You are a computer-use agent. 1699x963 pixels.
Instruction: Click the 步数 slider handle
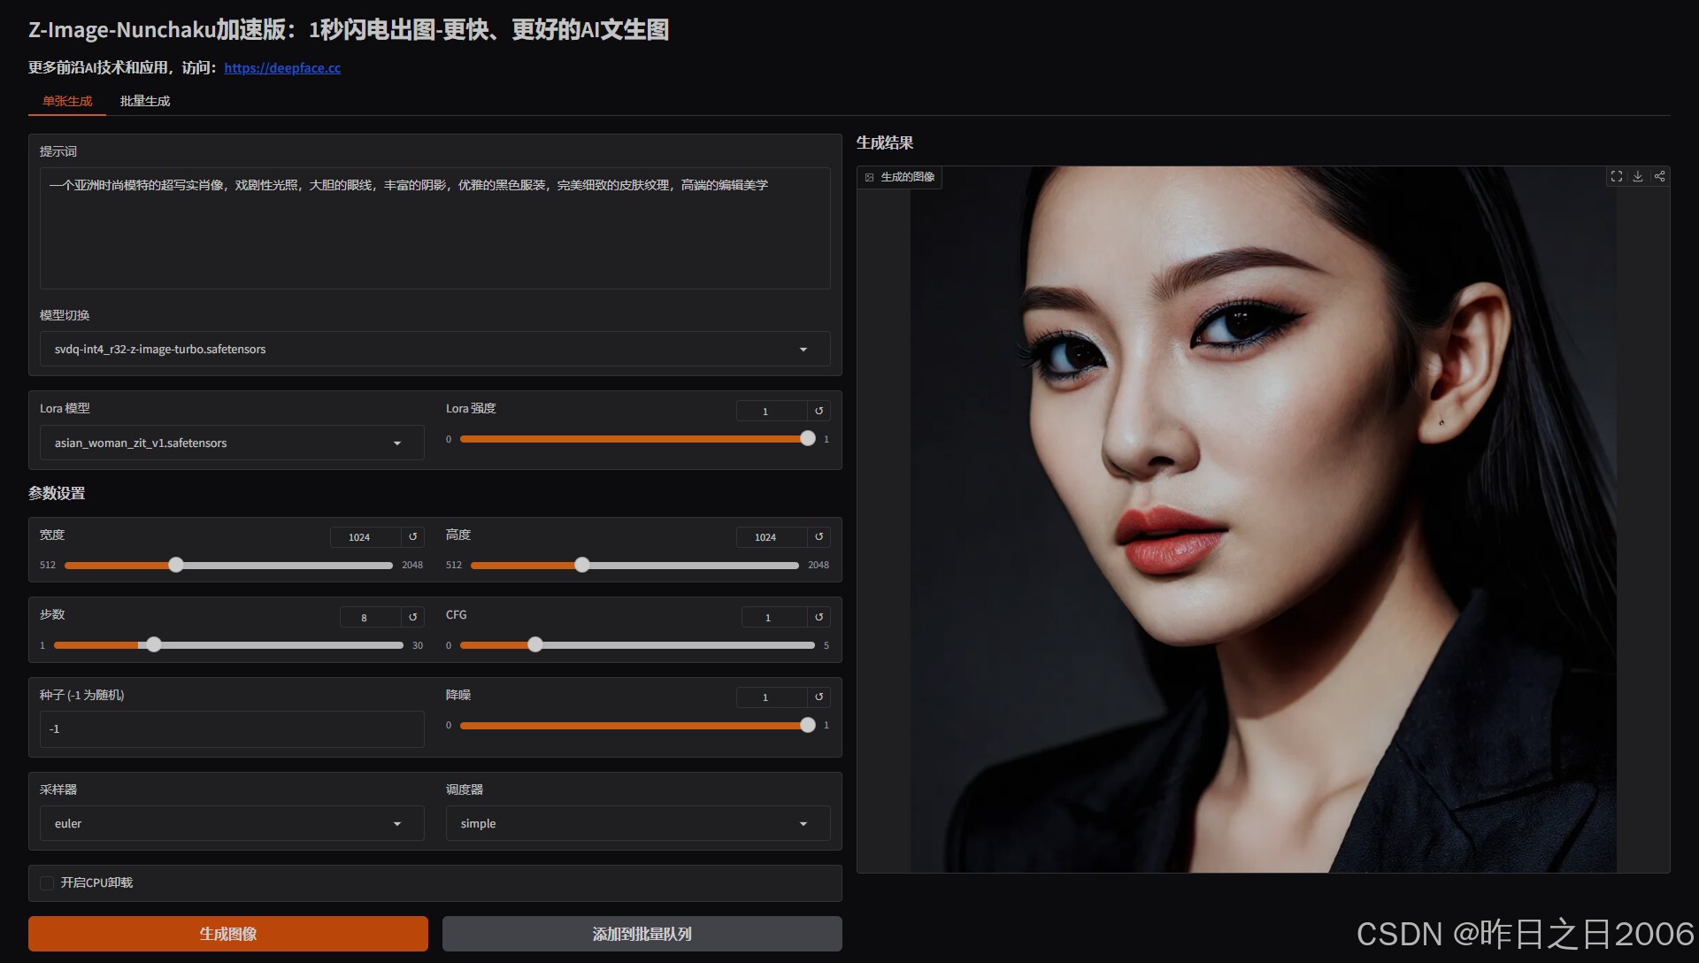tap(154, 645)
